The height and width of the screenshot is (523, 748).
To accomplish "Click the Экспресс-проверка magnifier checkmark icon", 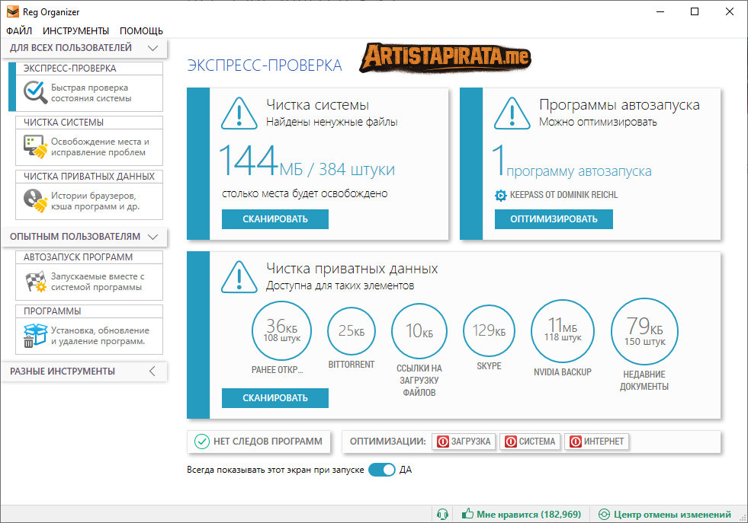I will 35,92.
